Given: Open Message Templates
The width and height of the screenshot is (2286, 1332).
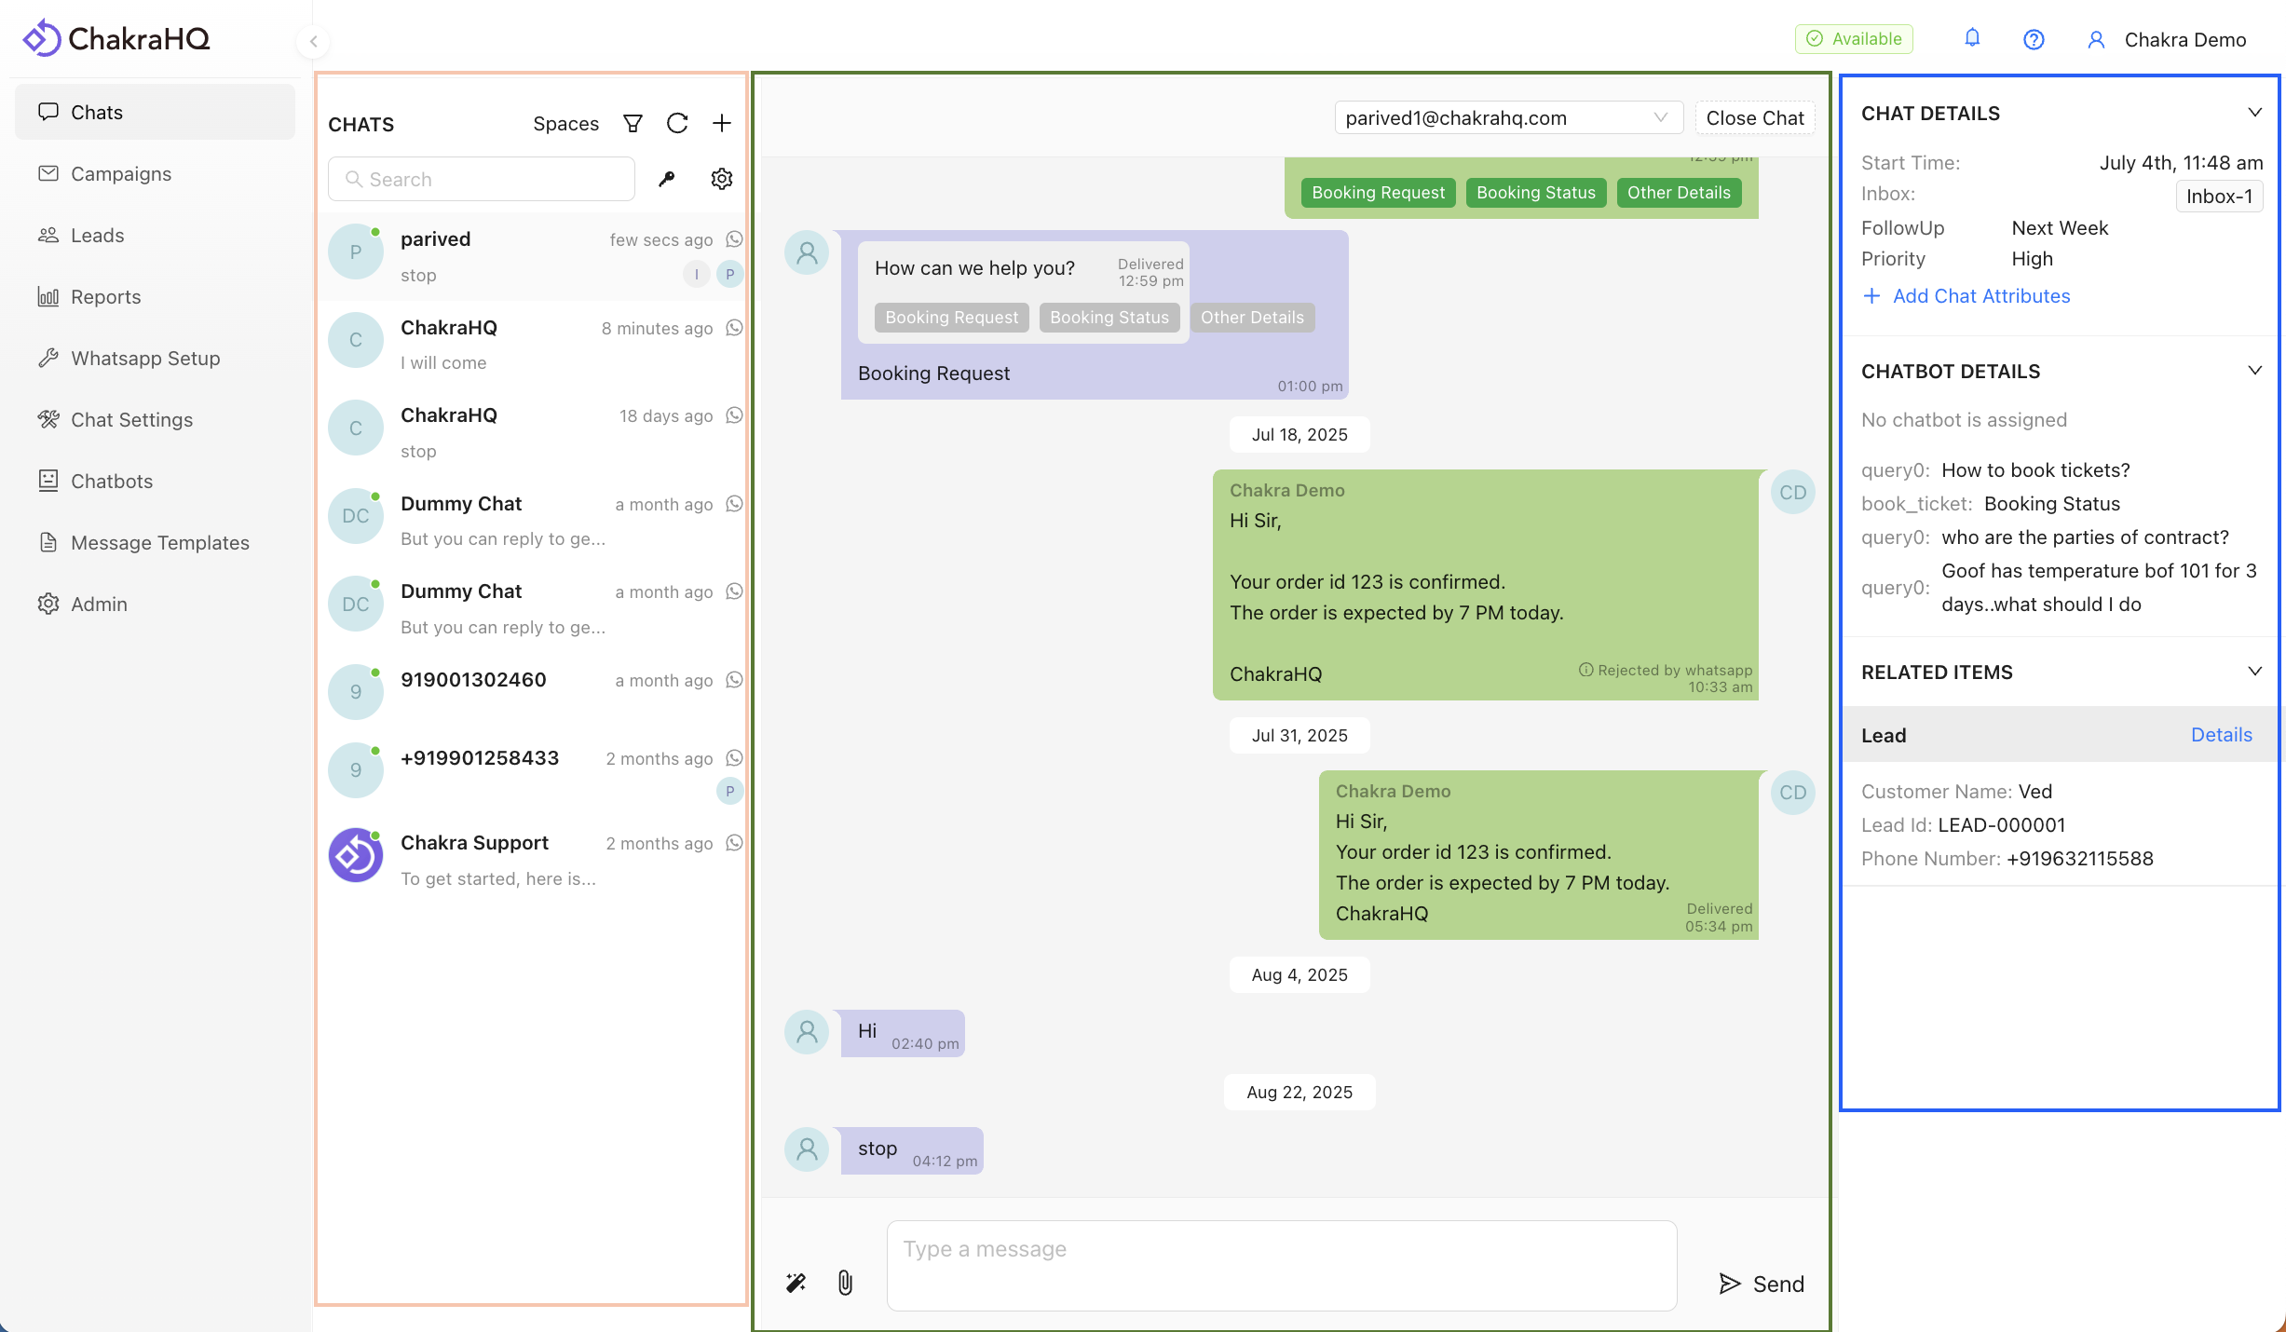Looking at the screenshot, I should click(155, 542).
